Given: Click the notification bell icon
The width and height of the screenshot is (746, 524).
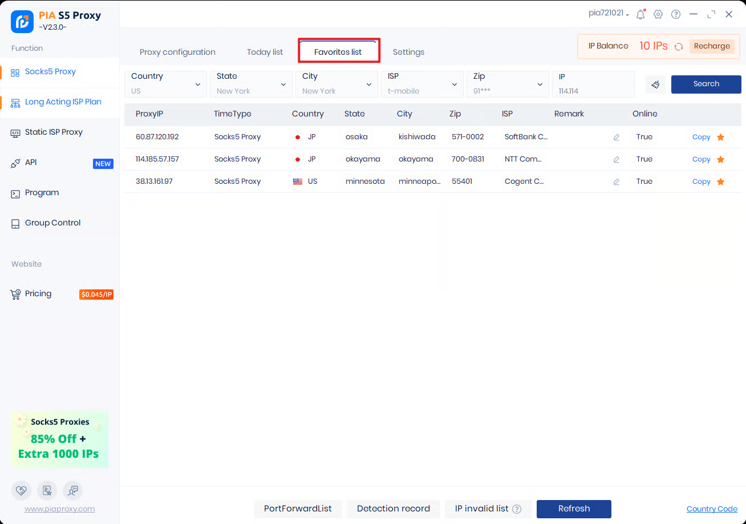Looking at the screenshot, I should (640, 14).
